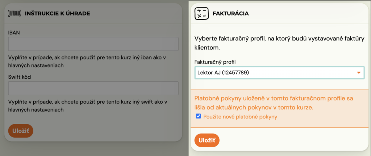
Task: Click the barcode icon beside Inštrukcie k úhrade
Action: point(14,13)
